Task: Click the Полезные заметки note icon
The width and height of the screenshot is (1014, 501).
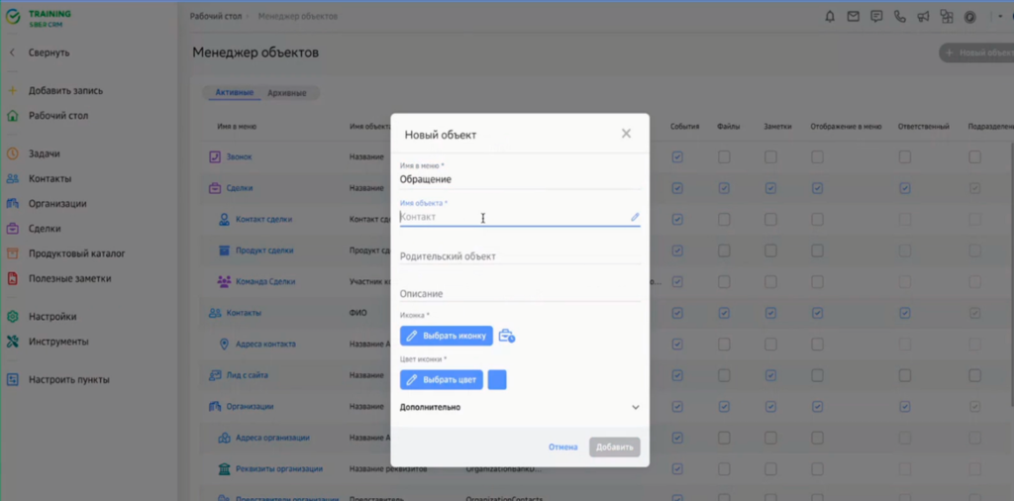Action: pos(12,278)
